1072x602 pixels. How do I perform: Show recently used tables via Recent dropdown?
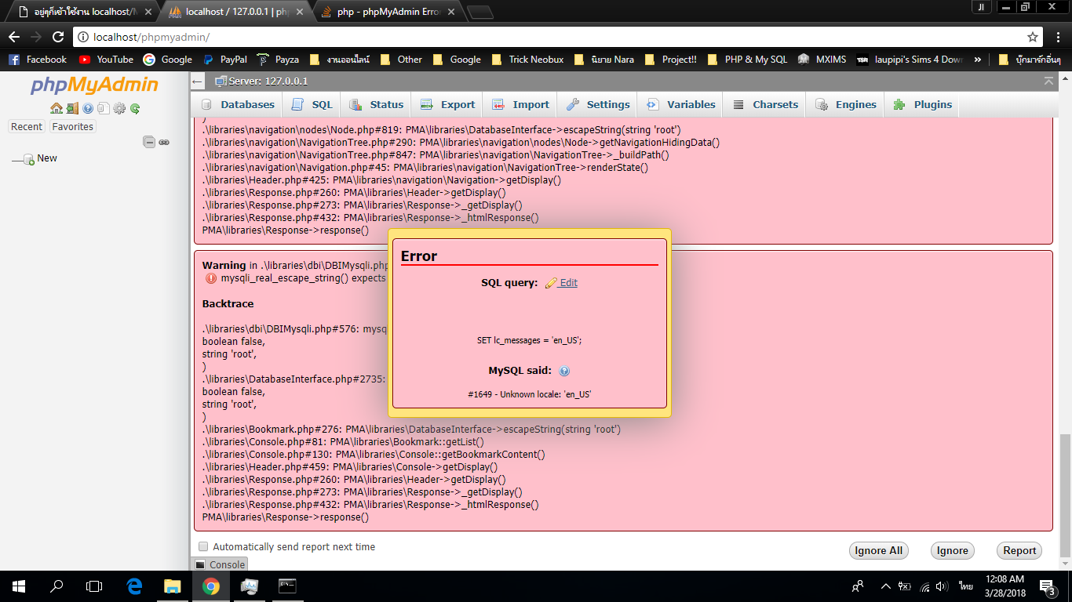26,126
